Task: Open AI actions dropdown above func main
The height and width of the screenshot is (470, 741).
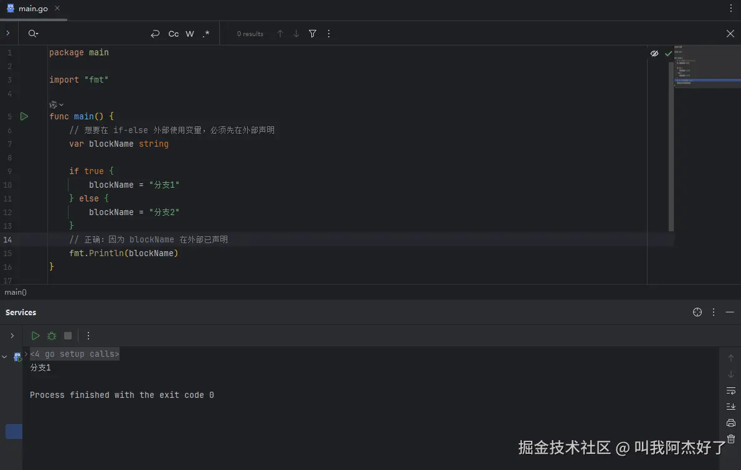Action: pos(56,104)
